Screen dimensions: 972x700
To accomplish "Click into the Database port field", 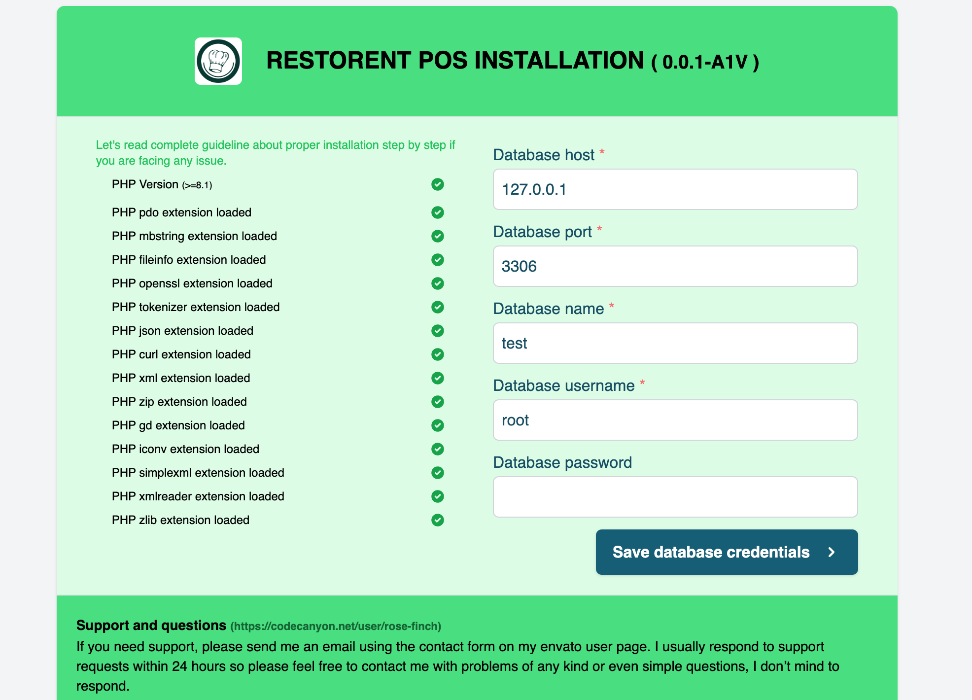I will pos(675,266).
